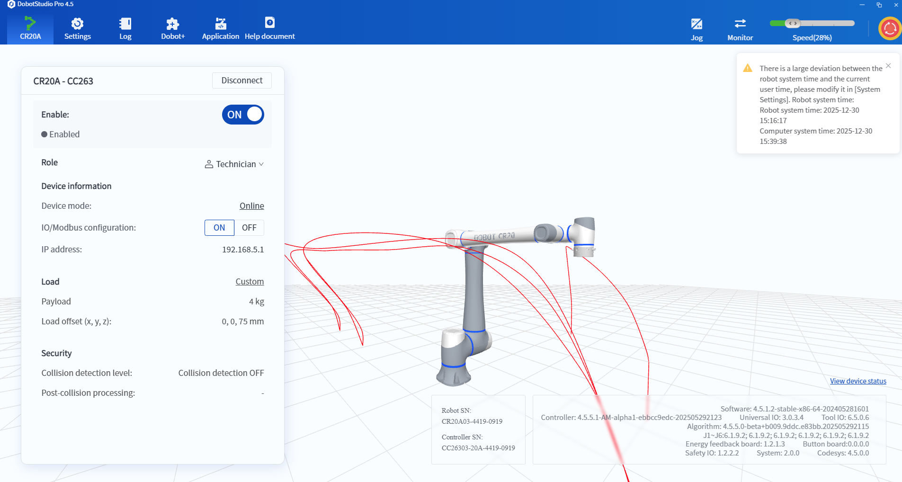Click the System: 2.0.0 text

coord(778,453)
